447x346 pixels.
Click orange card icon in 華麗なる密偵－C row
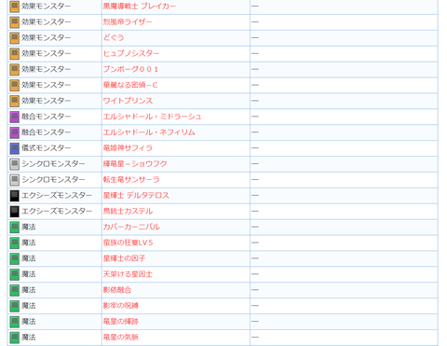coord(14,85)
